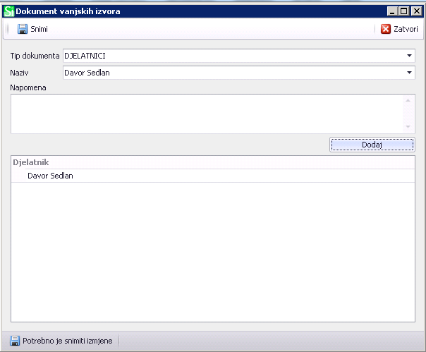Click the status bar floppy disk icon

(x=15, y=341)
